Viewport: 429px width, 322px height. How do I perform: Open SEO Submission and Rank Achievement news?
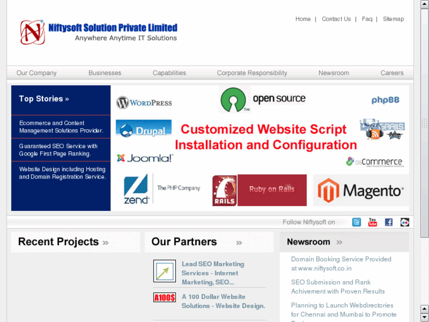click(x=338, y=287)
